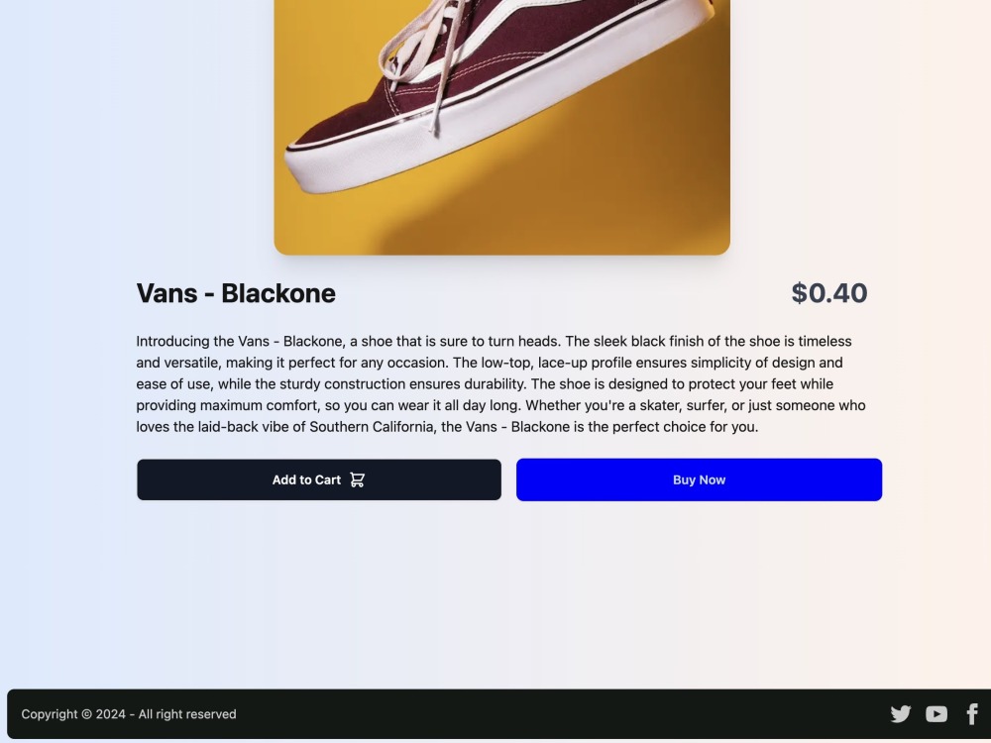Click the product description paragraph
The image size is (991, 743).
501,384
